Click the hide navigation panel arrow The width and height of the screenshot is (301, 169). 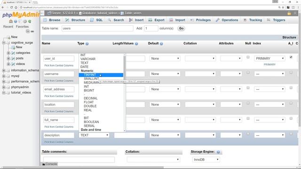click(x=42, y=13)
